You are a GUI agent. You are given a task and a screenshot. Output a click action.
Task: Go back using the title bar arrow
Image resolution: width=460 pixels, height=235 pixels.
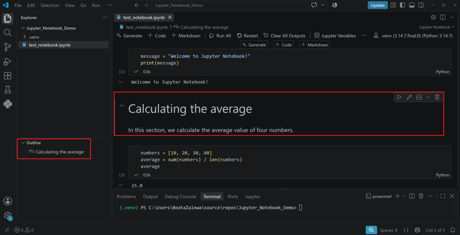coord(137,5)
